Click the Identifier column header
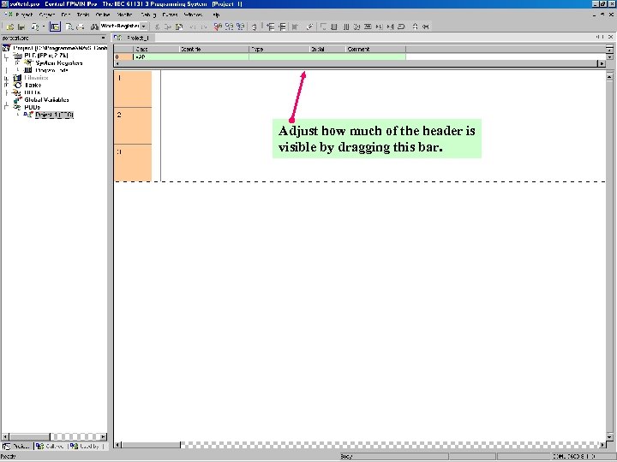The width and height of the screenshot is (617, 462). pyautogui.click(x=214, y=49)
